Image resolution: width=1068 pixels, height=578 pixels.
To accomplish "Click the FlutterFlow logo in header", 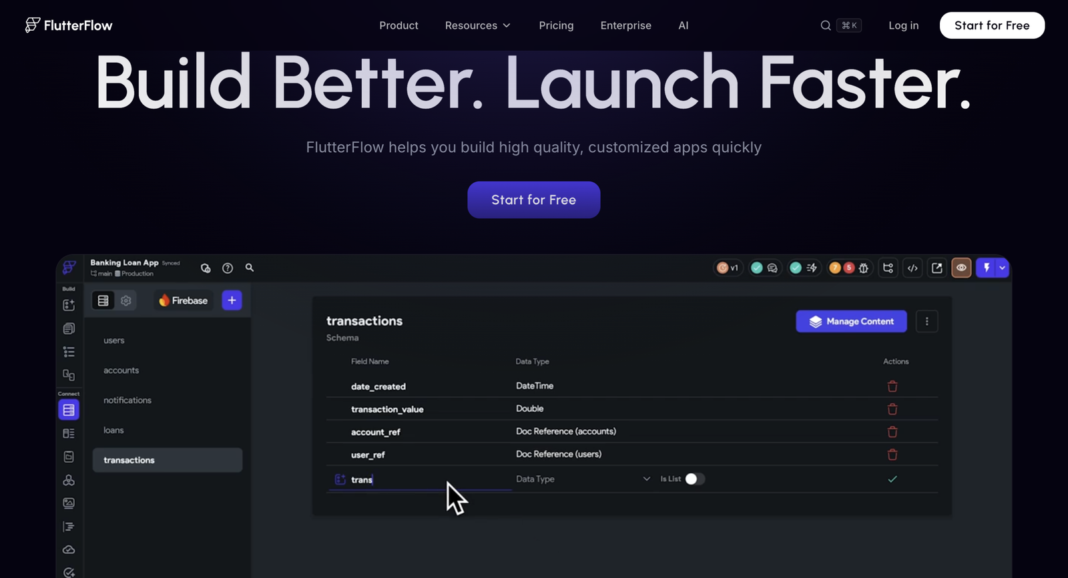I will [69, 25].
